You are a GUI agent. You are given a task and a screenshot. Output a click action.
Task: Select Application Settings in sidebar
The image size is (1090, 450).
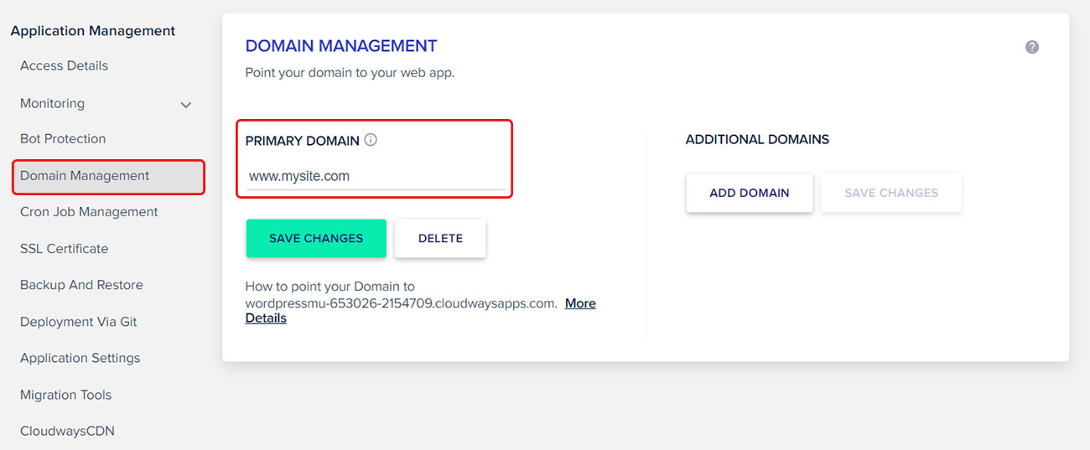pos(80,358)
